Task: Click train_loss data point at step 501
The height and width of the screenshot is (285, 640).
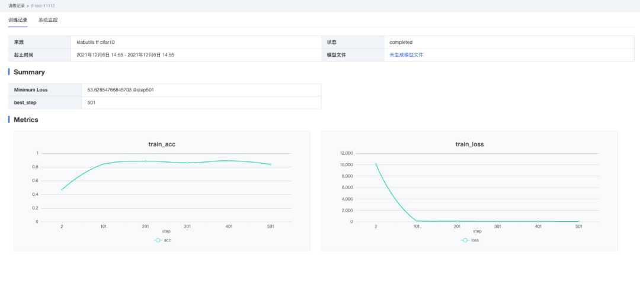Action: coord(578,222)
